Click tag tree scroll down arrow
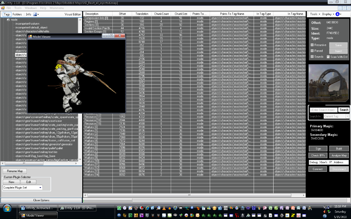 (x=80, y=159)
